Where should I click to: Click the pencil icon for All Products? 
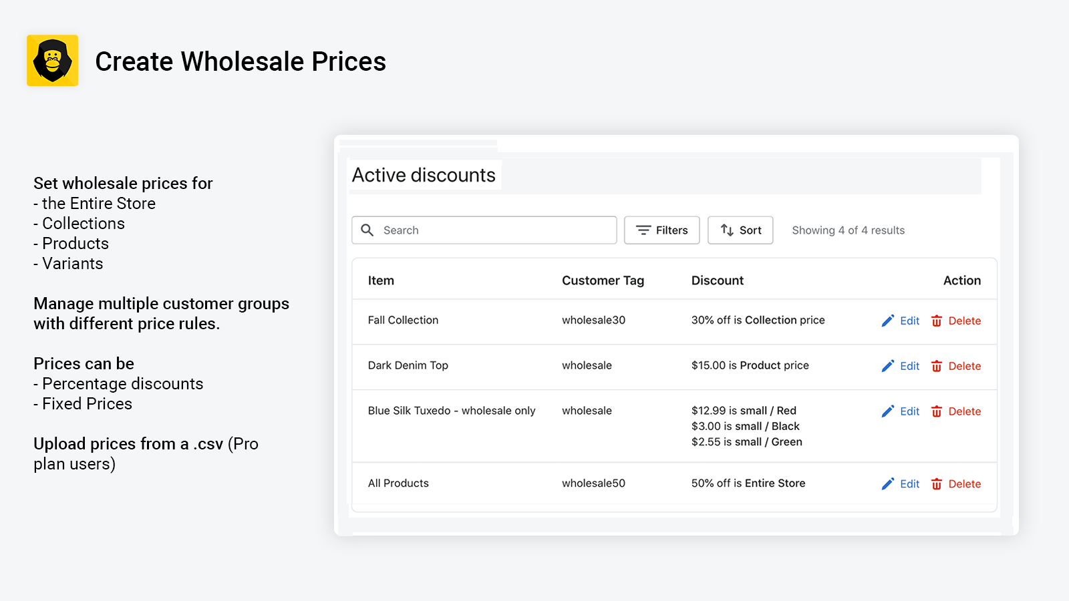coord(887,484)
